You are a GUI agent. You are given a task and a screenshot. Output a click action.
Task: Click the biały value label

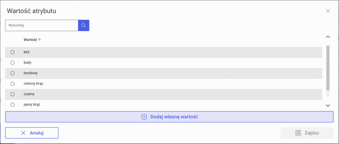27,62
